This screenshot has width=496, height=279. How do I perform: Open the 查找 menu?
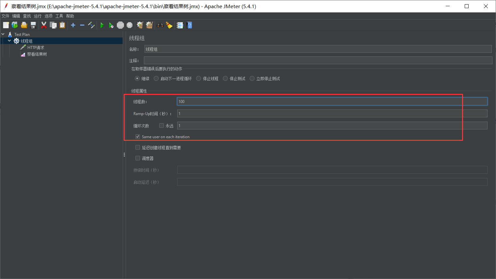[27, 16]
